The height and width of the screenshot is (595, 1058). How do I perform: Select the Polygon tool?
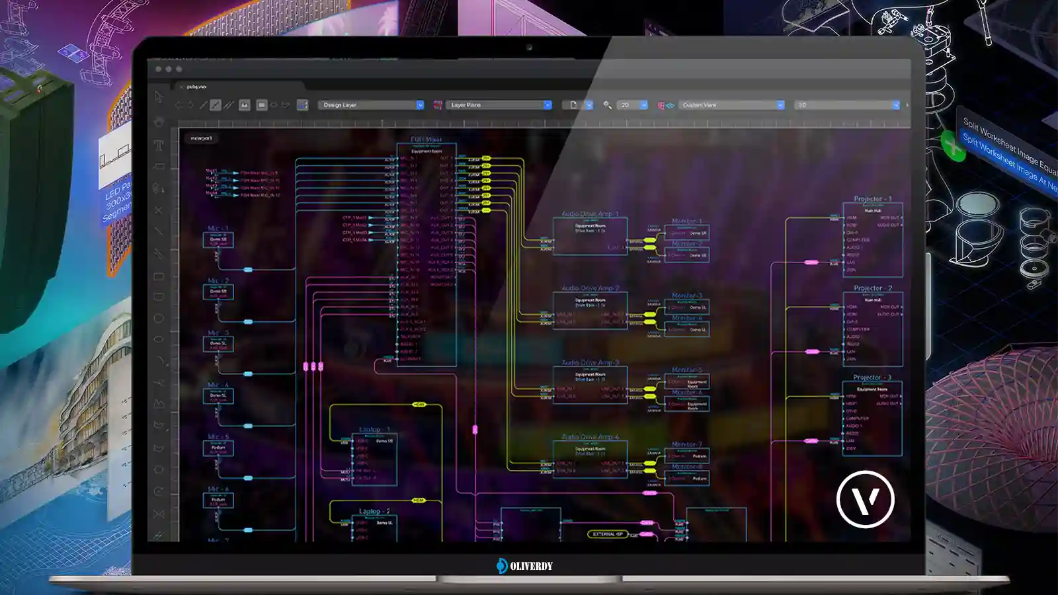pos(159,426)
